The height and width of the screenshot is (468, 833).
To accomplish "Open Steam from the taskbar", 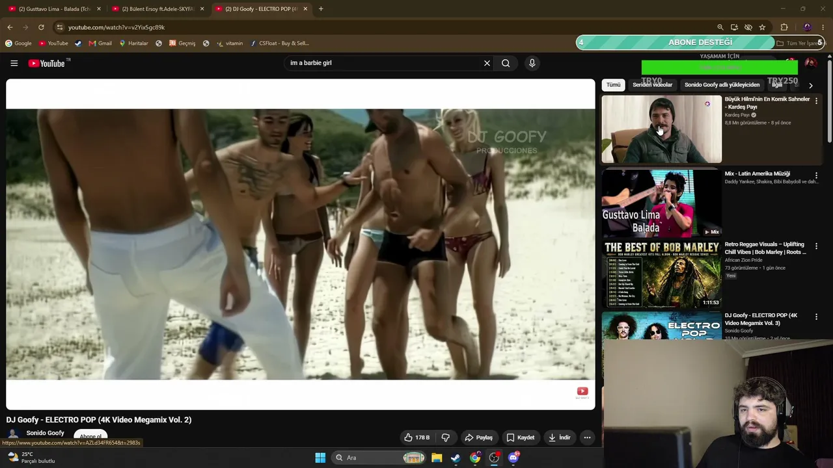I will pos(456,458).
